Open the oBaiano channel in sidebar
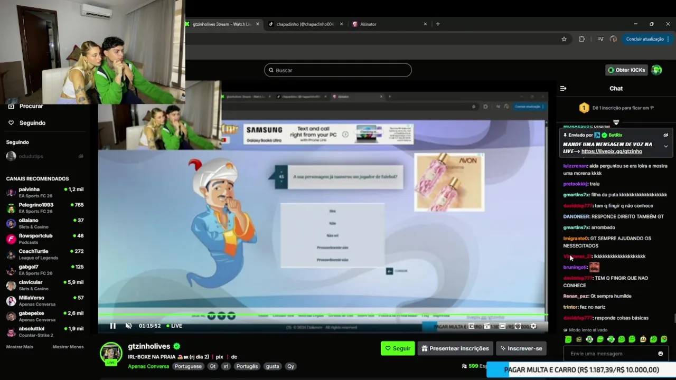The width and height of the screenshot is (676, 380). point(45,223)
